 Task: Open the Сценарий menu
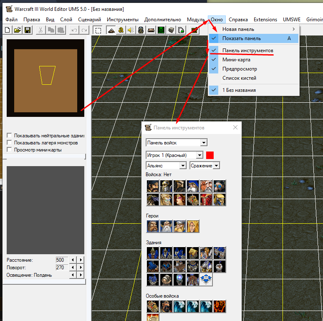[89, 20]
